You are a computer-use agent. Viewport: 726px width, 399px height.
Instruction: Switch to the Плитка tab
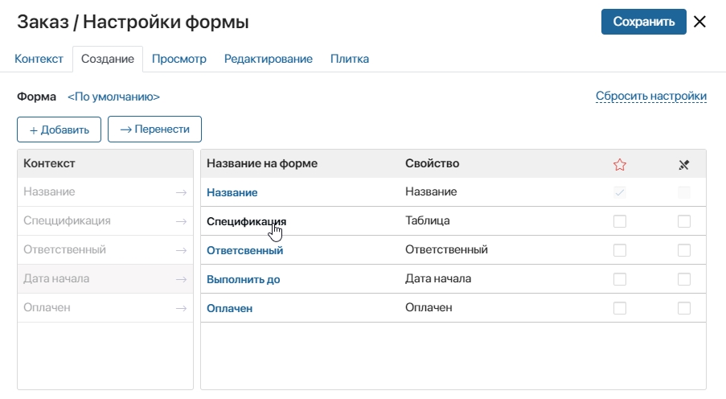(350, 59)
